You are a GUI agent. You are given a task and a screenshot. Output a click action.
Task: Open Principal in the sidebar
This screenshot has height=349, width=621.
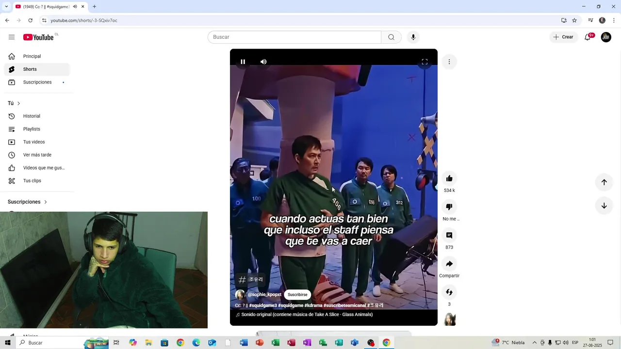click(x=37, y=56)
